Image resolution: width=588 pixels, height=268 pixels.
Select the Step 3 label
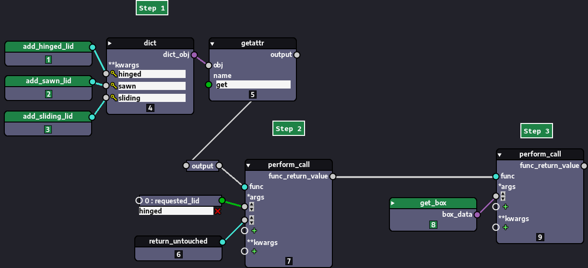[x=536, y=131]
